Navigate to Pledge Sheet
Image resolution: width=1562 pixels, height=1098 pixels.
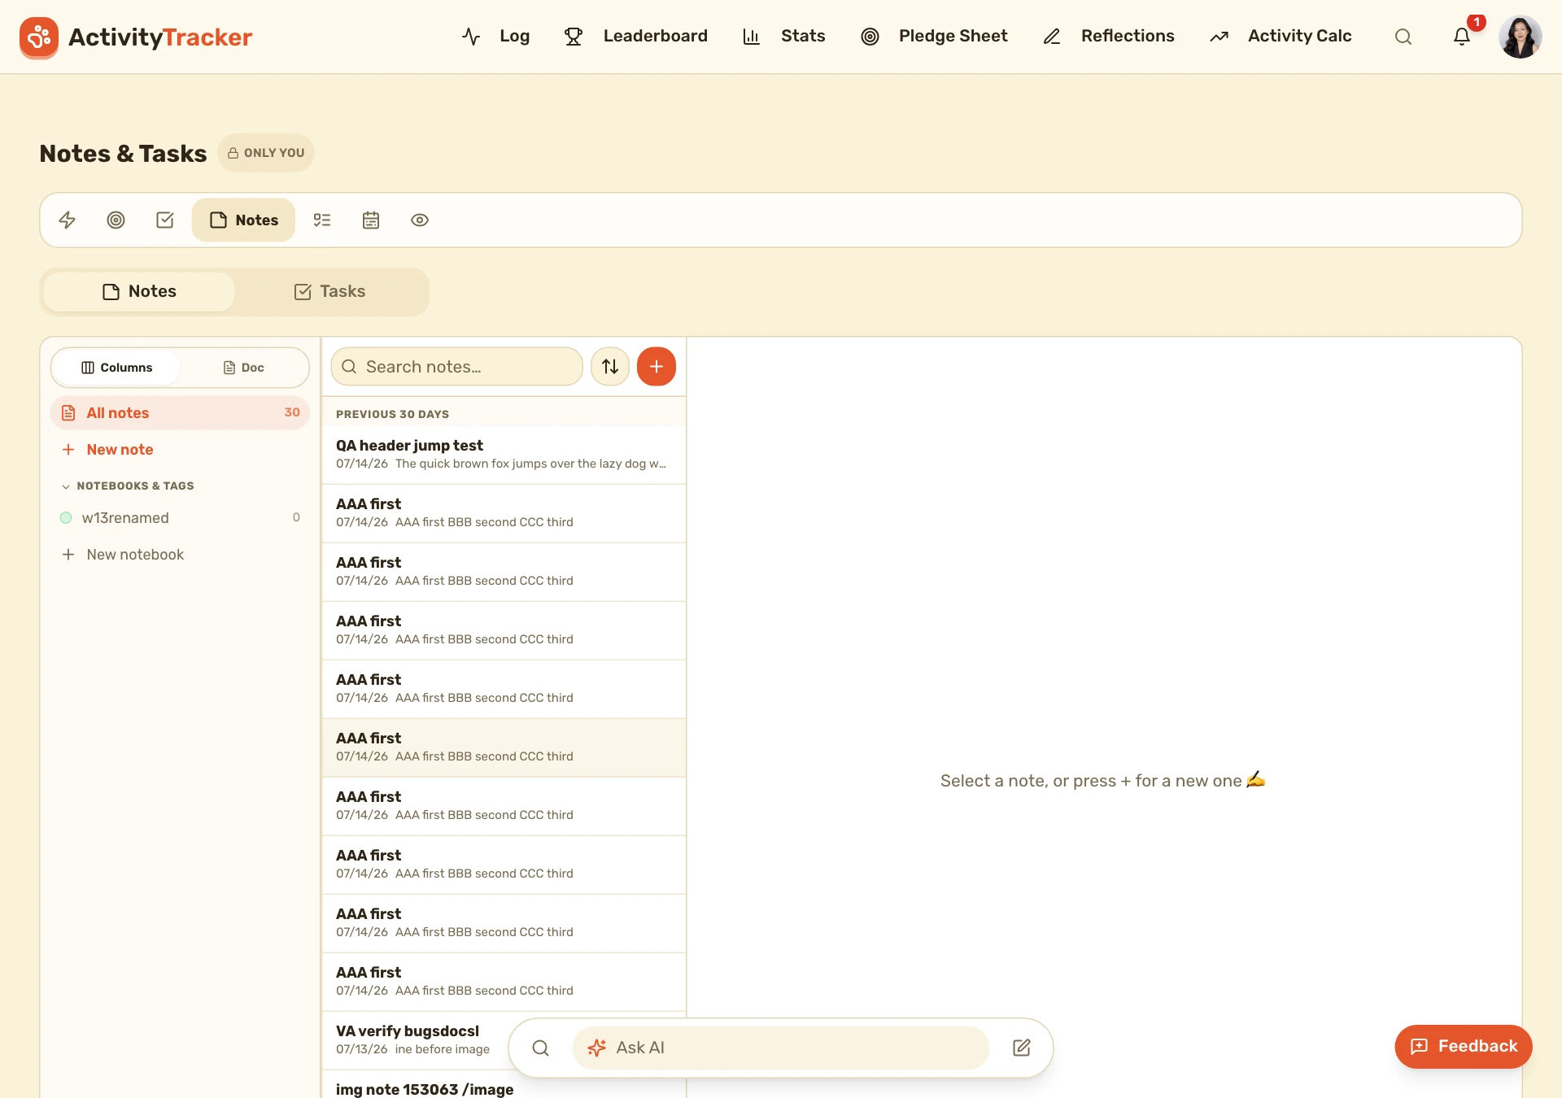coord(935,37)
